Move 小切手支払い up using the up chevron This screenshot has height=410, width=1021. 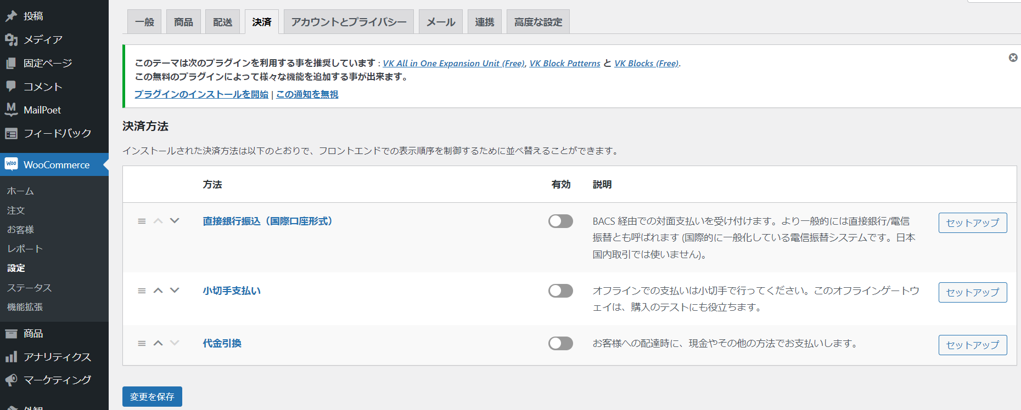tap(158, 291)
